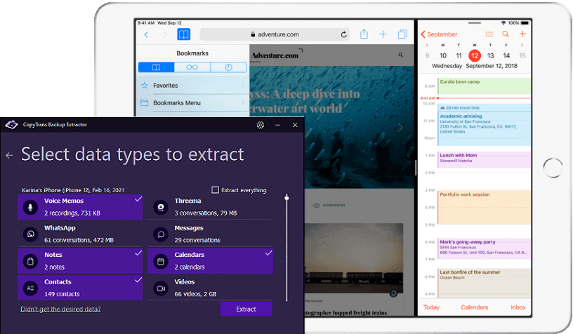
Task: Select day 10 in Calendar week
Action: (x=443, y=55)
